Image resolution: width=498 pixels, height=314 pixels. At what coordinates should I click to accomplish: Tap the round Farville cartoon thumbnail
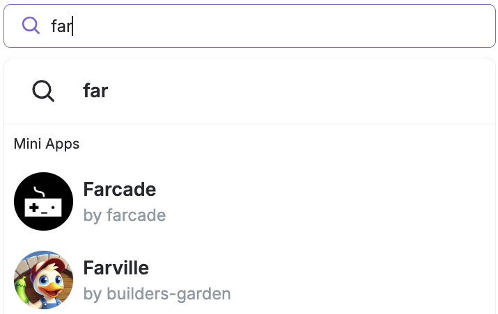[x=43, y=280]
